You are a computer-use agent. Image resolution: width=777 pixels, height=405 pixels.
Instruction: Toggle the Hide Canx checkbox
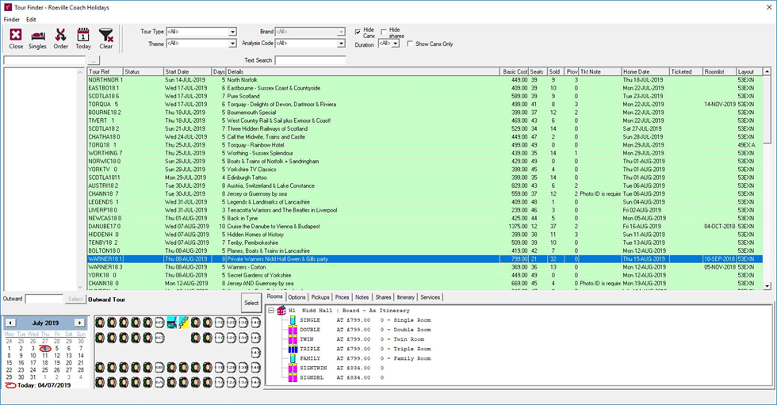[358, 32]
